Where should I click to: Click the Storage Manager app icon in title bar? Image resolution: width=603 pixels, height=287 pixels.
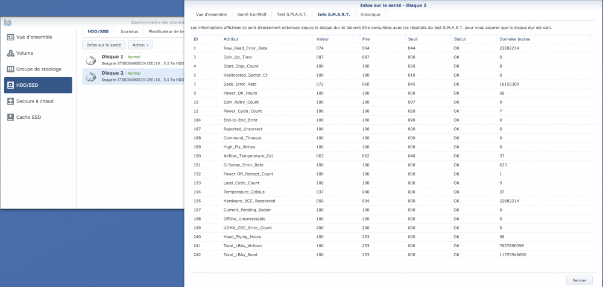click(8, 22)
